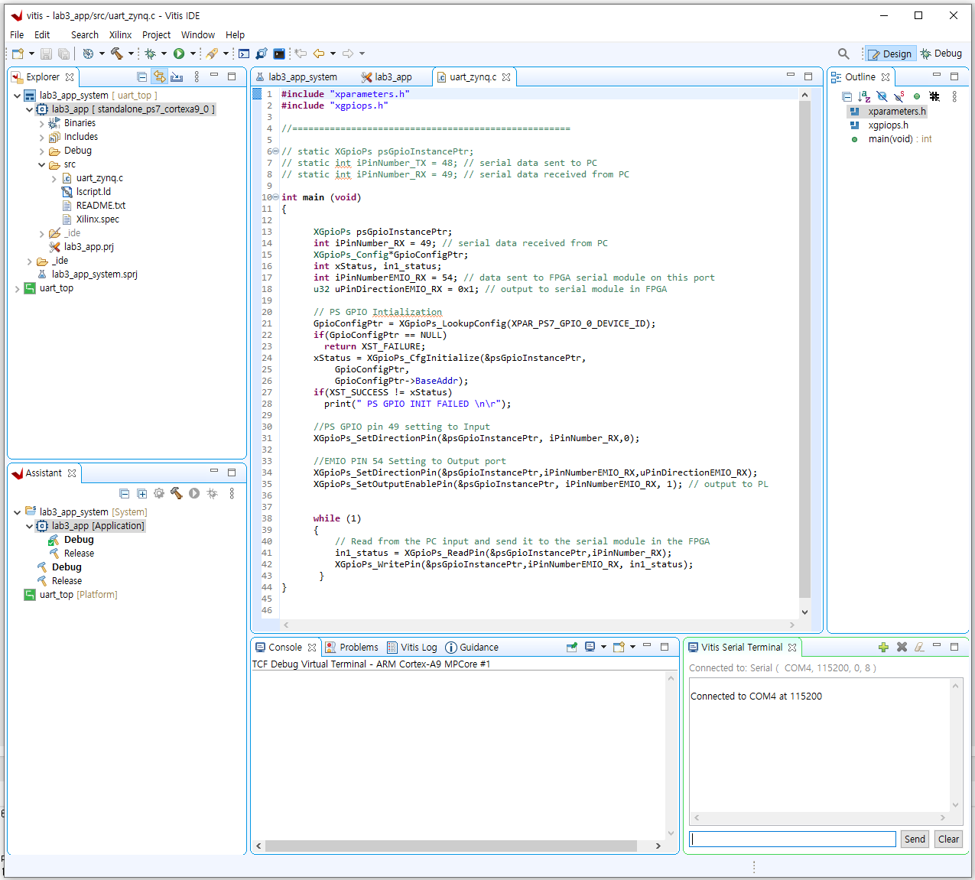
Task: Disconnect serial terminal with X icon
Action: [902, 647]
